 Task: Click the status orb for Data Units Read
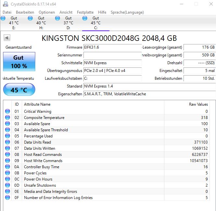pyautogui.click(x=7, y=142)
